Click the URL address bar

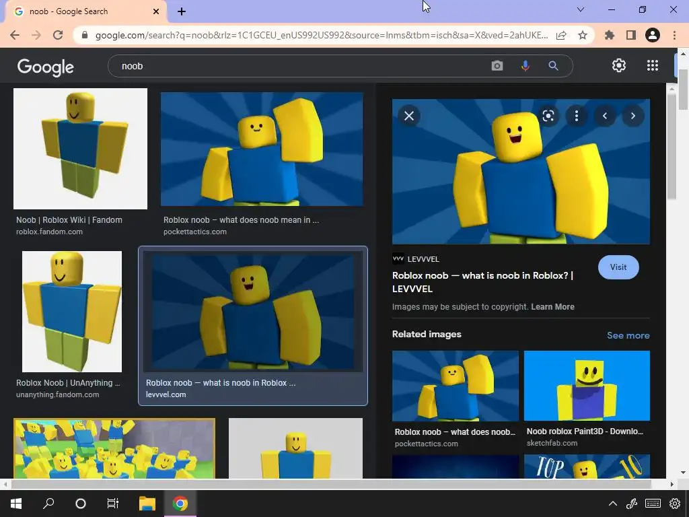coord(322,35)
